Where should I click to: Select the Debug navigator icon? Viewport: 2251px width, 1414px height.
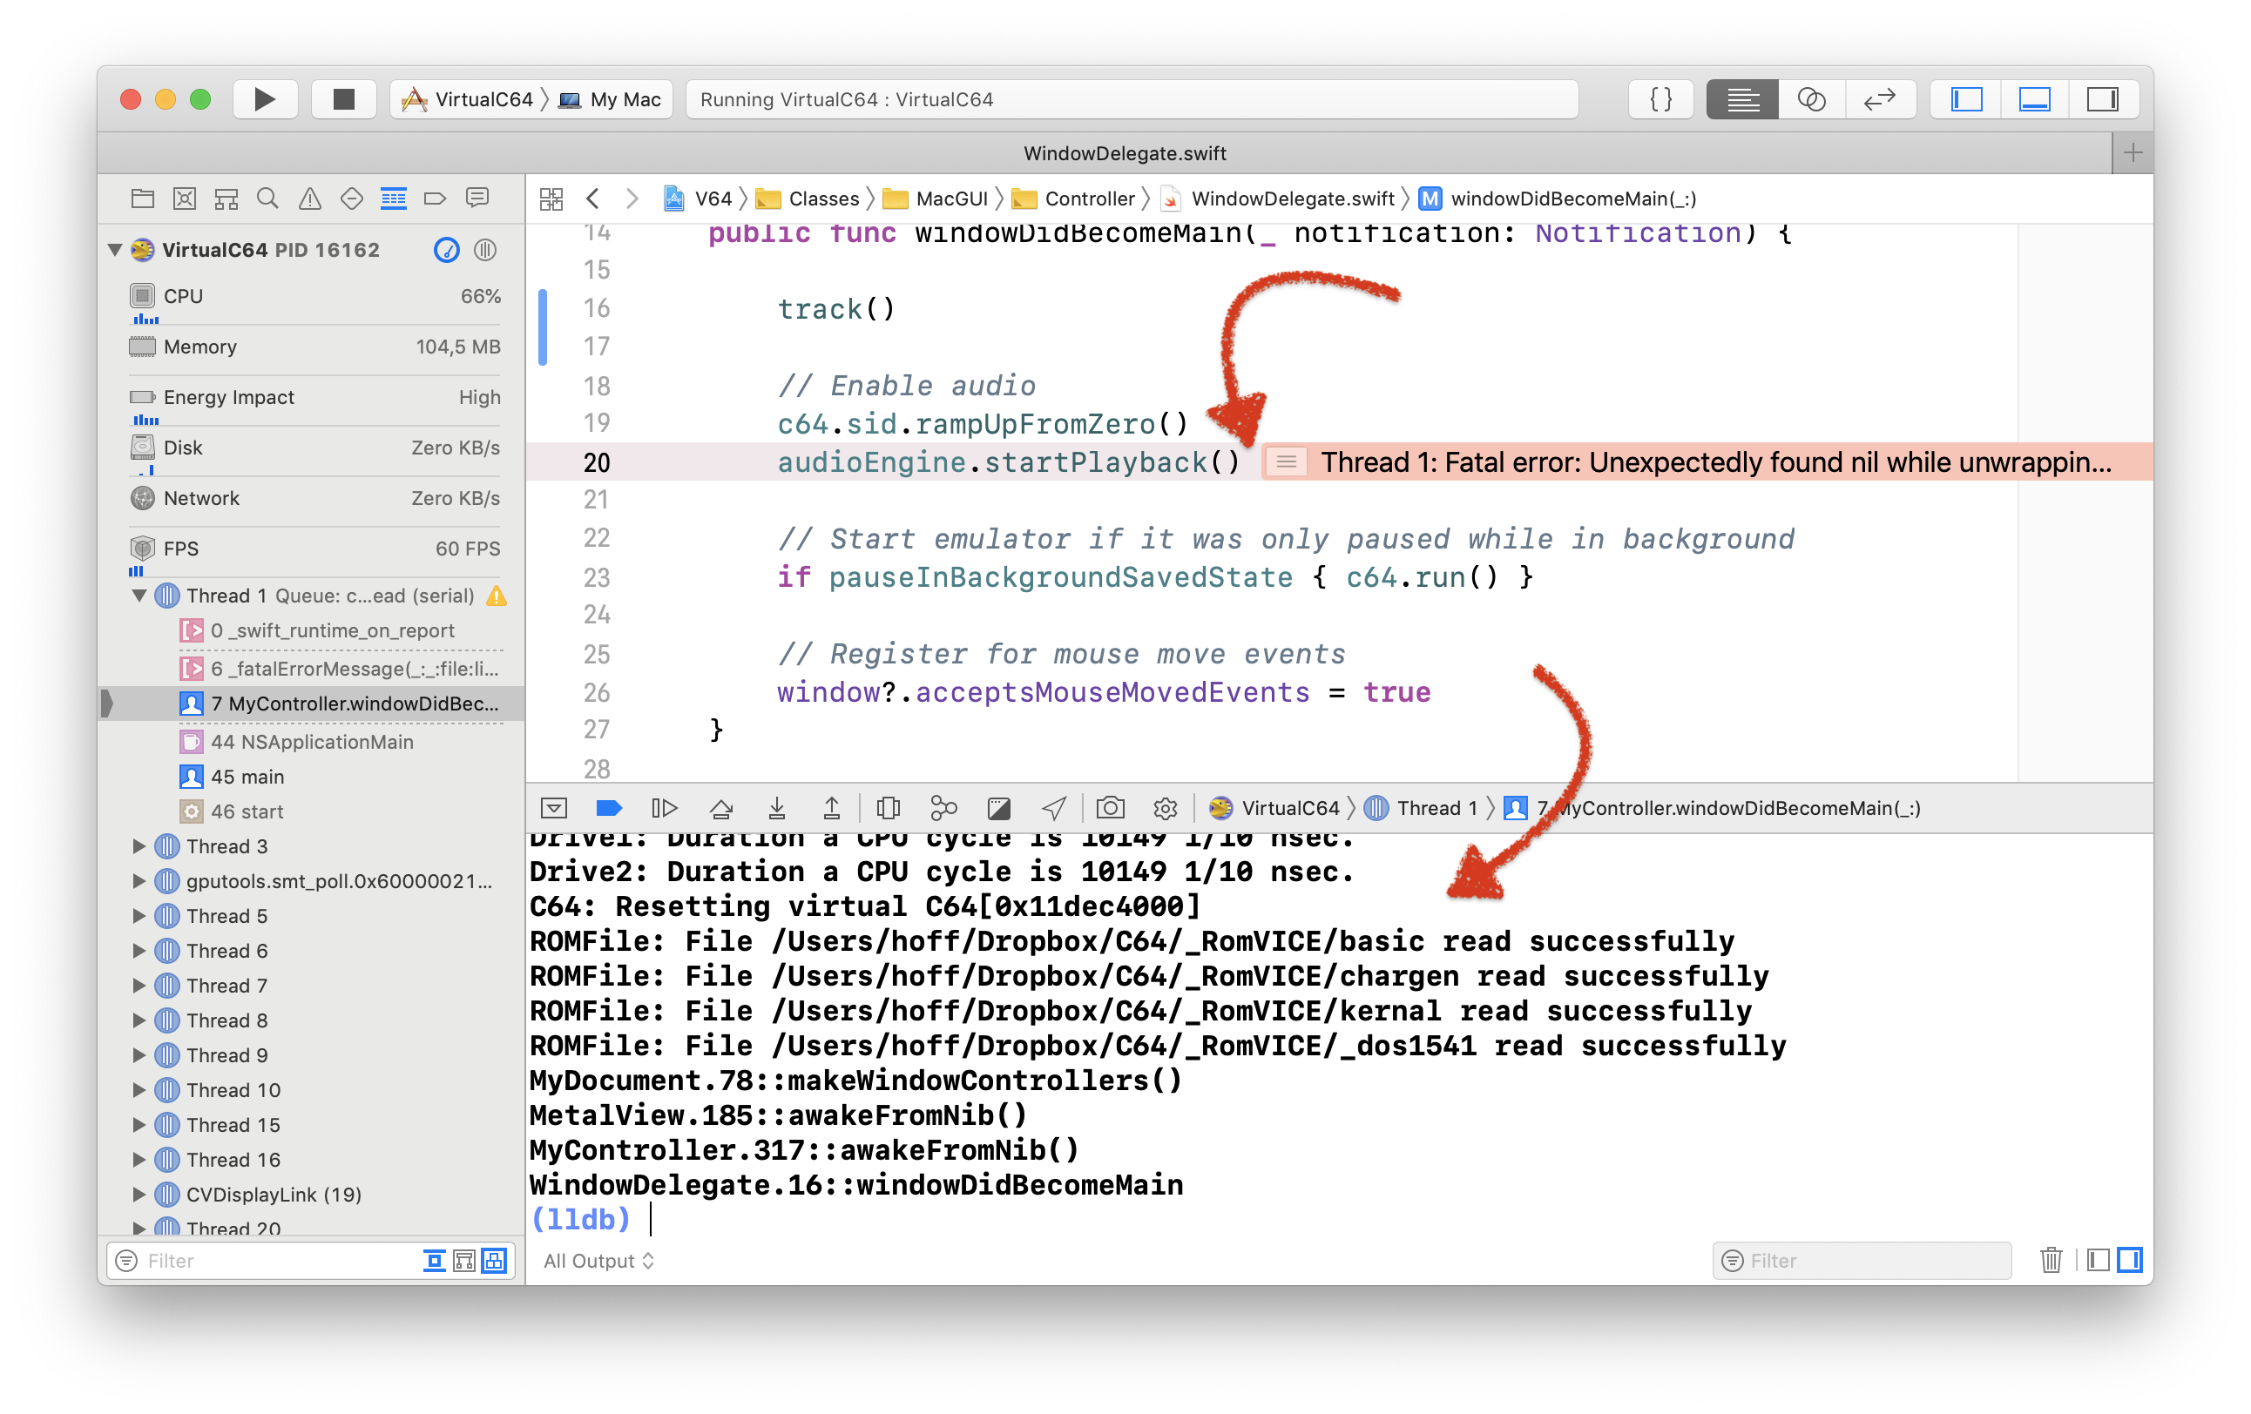tap(394, 199)
